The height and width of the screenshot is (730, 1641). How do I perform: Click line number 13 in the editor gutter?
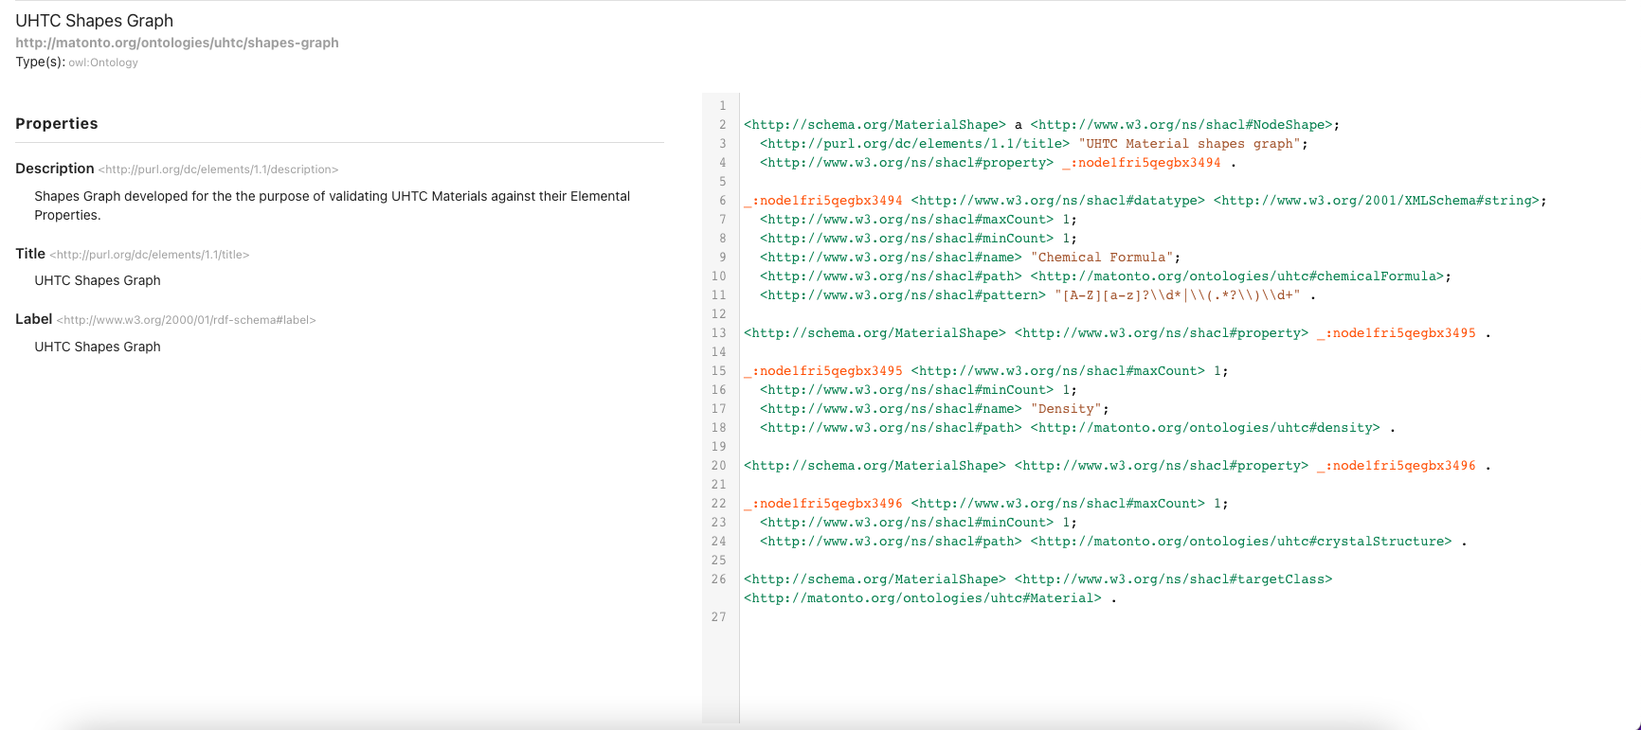pos(719,333)
